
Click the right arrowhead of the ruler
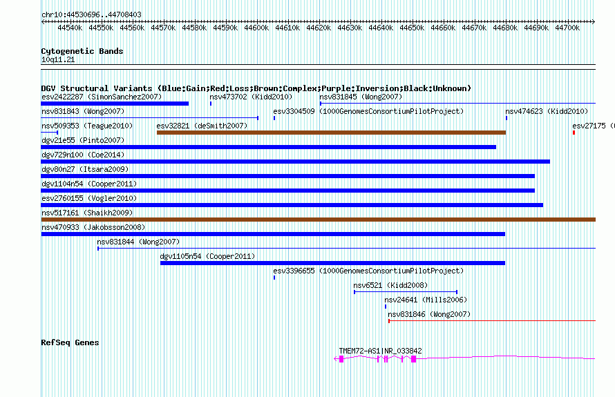[594, 22]
